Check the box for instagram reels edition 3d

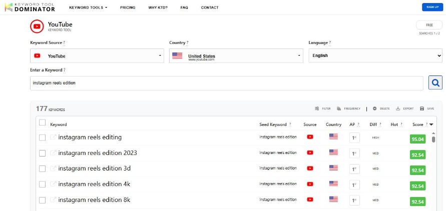(43, 168)
